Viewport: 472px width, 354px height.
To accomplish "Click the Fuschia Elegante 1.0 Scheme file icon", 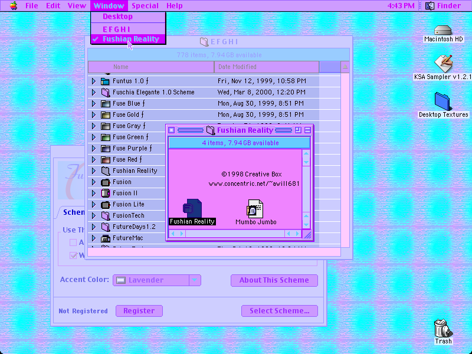I will coord(106,92).
